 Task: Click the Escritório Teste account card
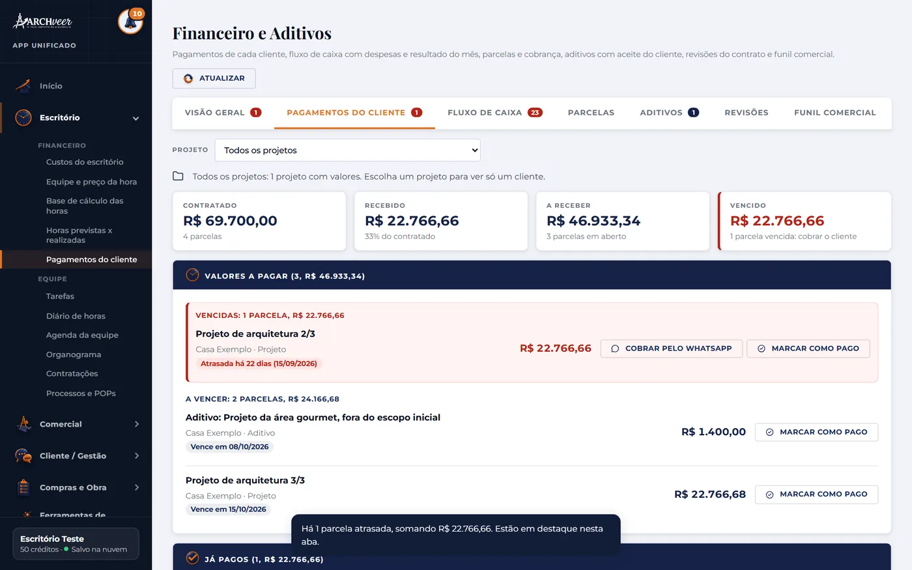[76, 544]
